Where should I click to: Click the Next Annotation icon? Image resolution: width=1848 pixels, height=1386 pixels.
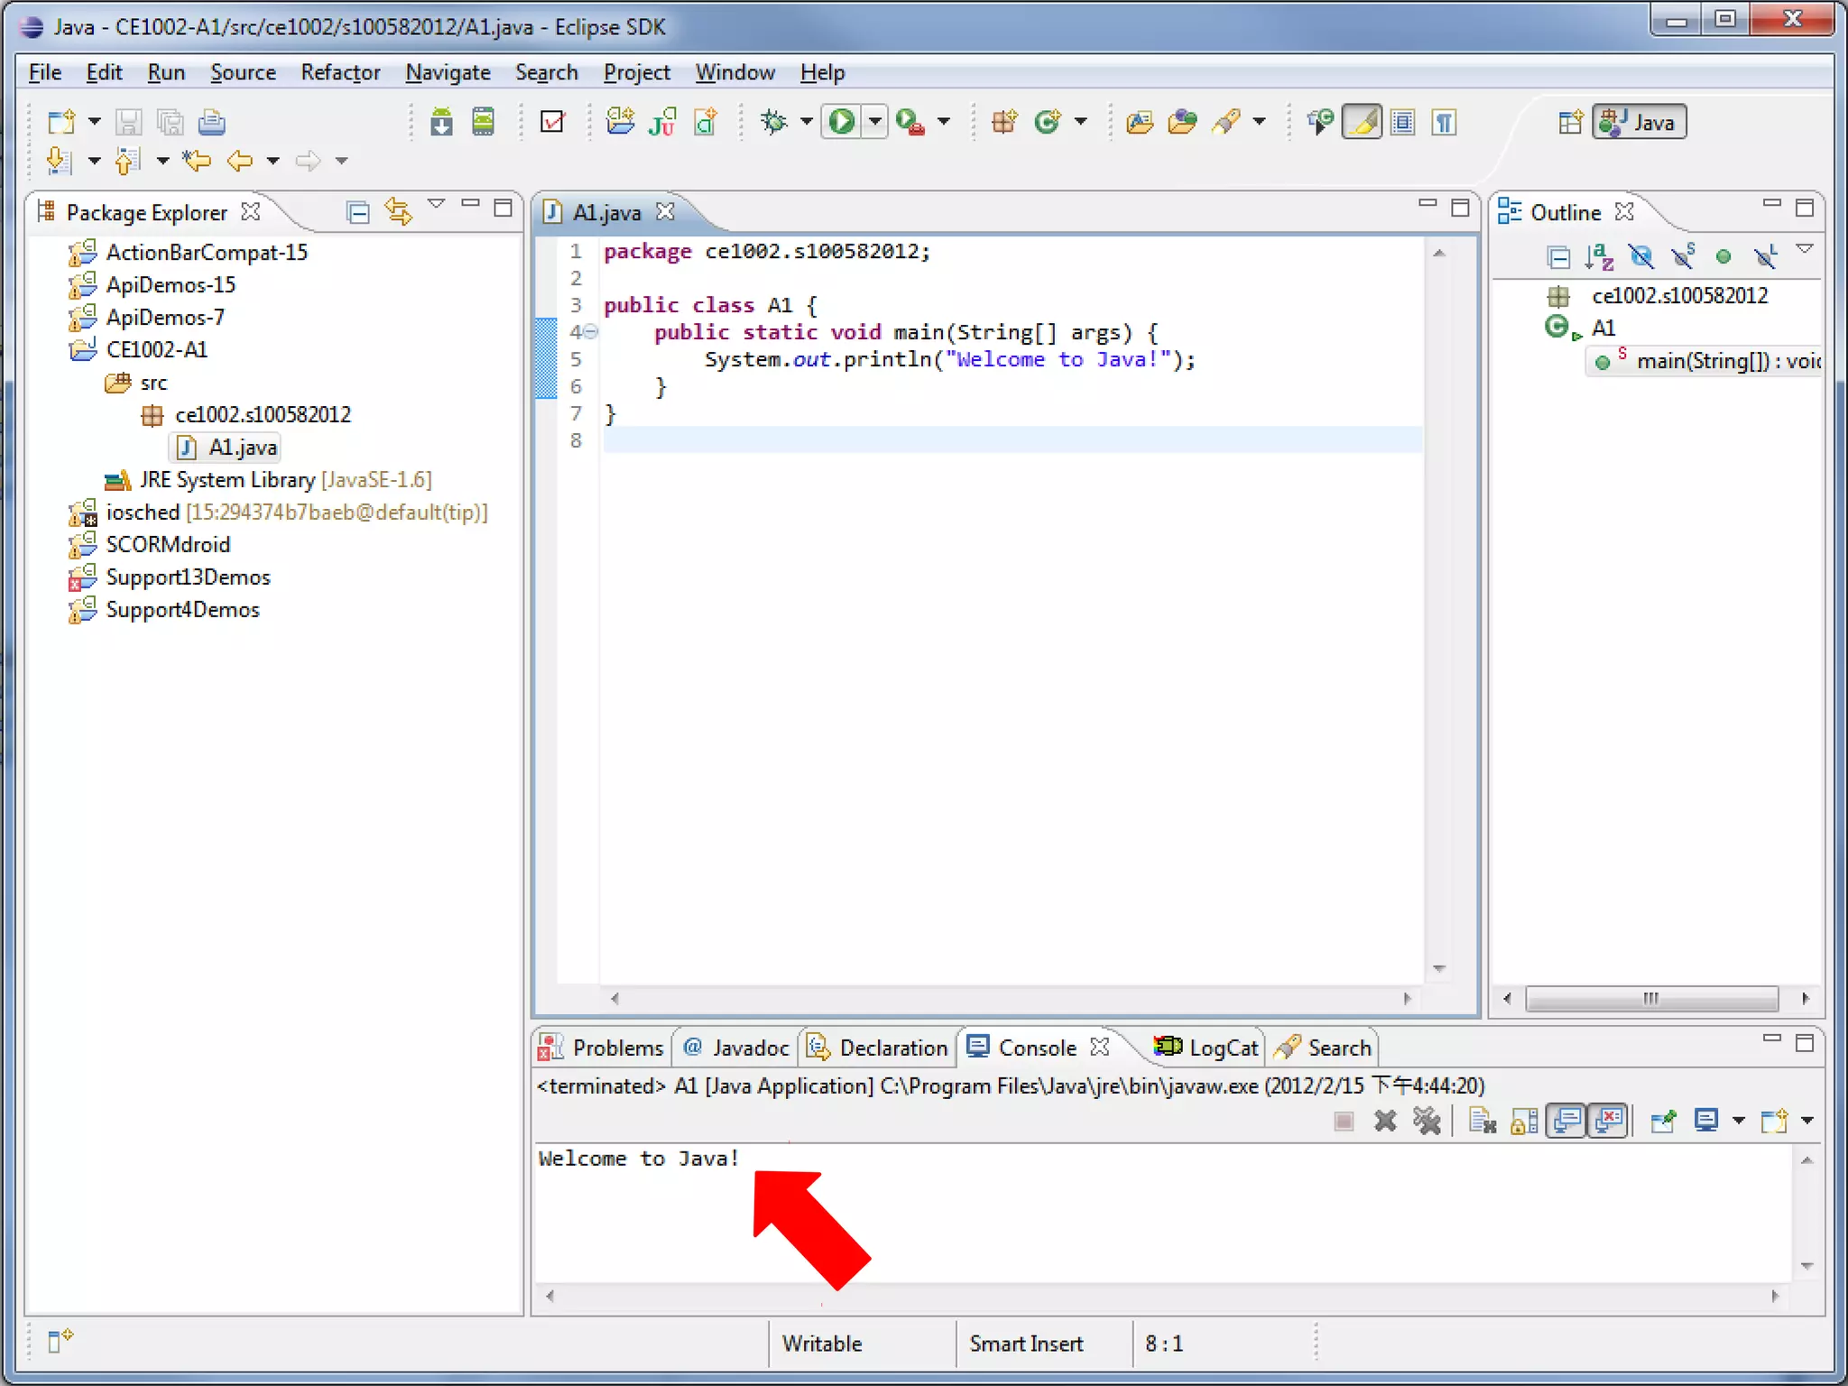59,161
